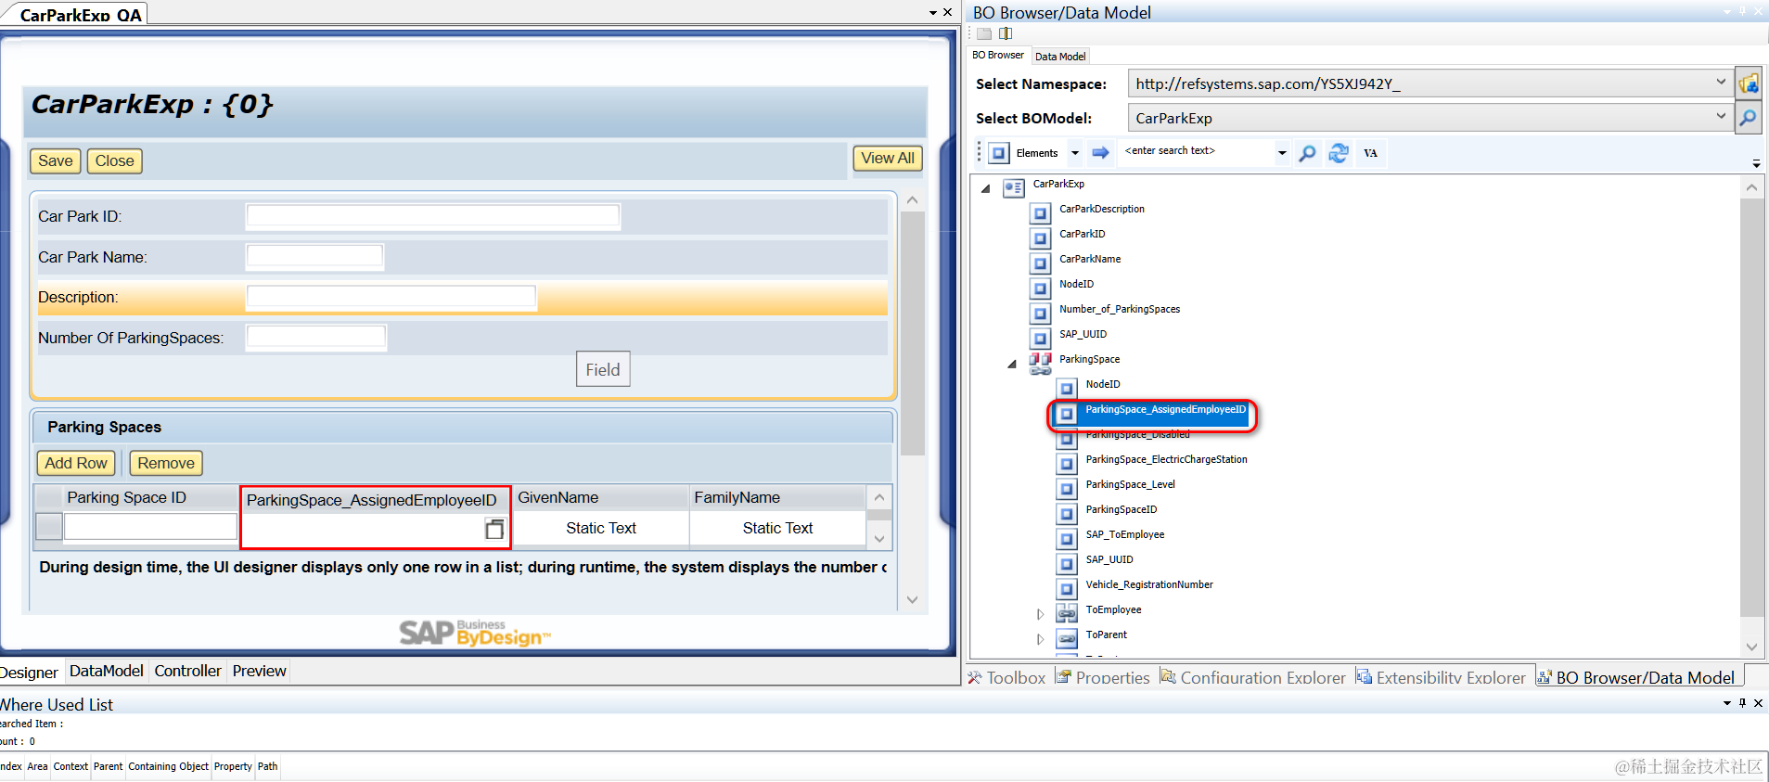Viewport: 1769px width, 782px height.
Task: Click the FamilyName column header
Action: click(777, 497)
